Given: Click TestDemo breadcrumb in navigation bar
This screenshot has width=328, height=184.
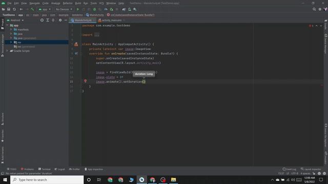Looking at the screenshot, I should pos(9,15).
